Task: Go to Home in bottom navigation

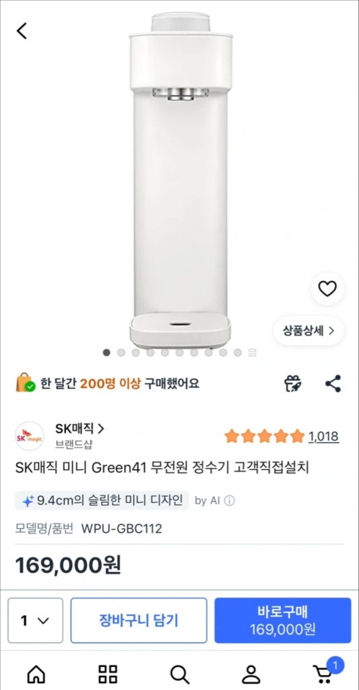Action: 36,674
